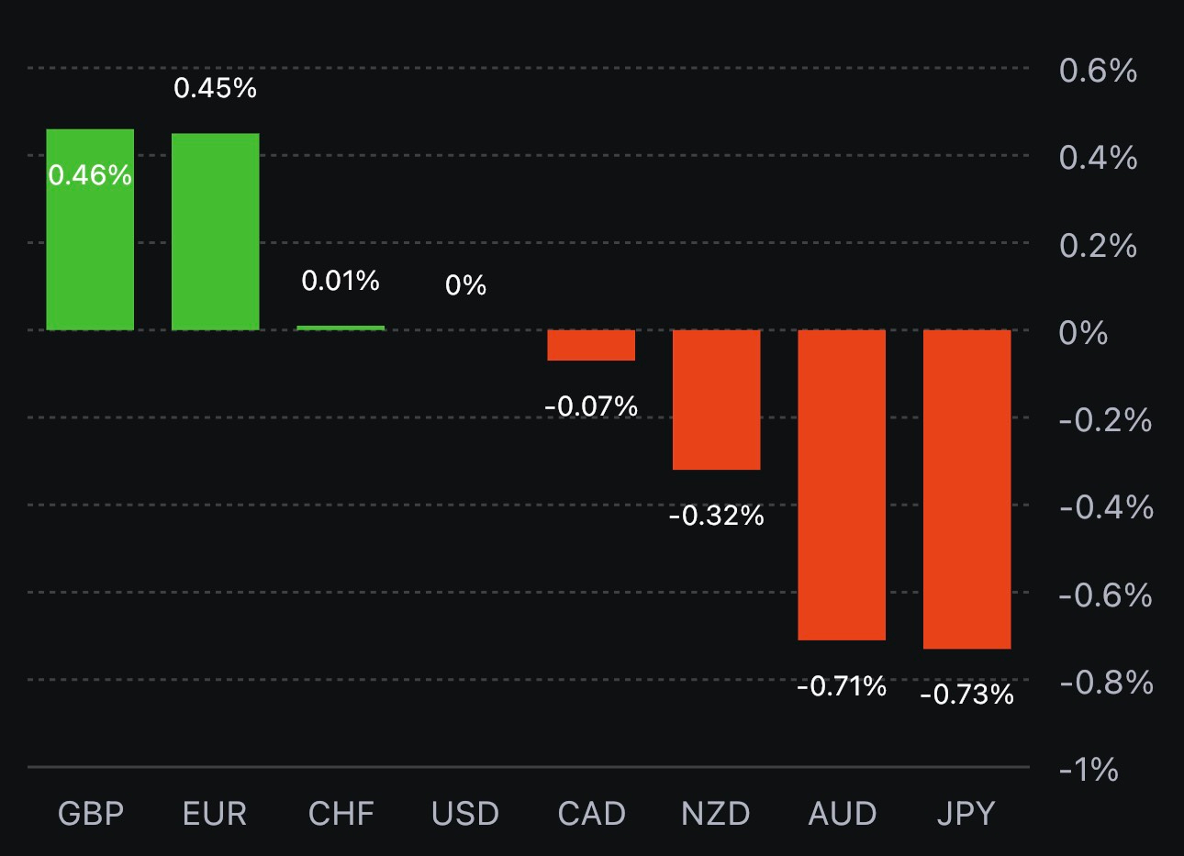Click the USD label on the x-axis
The image size is (1184, 856).
(465, 814)
